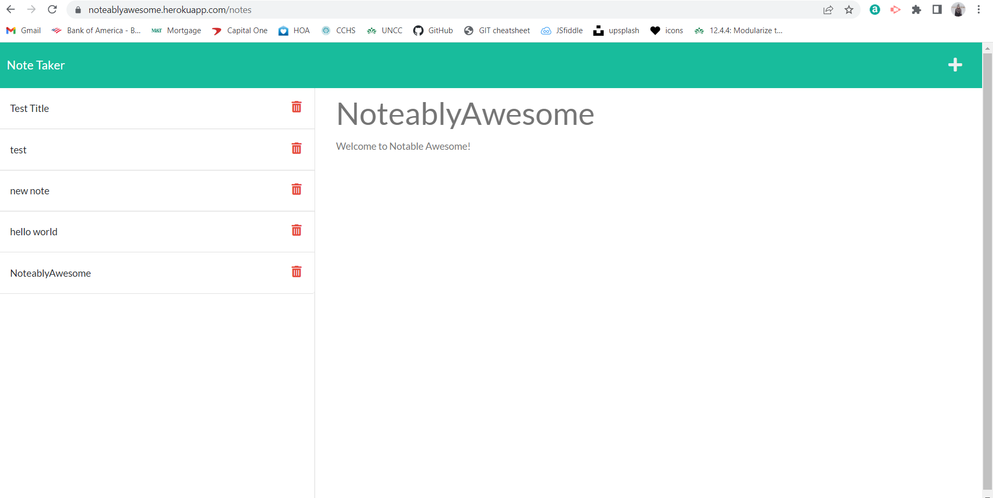Bookmark this page with star icon
Viewport: 993px width, 498px height.
(849, 9)
